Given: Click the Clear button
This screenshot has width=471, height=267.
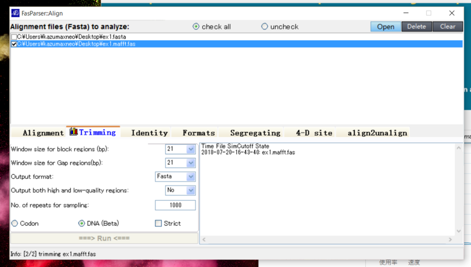Looking at the screenshot, I should (x=448, y=27).
